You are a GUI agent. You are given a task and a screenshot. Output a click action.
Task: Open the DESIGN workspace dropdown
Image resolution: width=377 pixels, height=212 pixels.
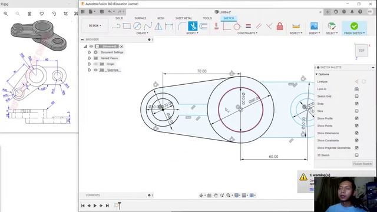[95, 25]
